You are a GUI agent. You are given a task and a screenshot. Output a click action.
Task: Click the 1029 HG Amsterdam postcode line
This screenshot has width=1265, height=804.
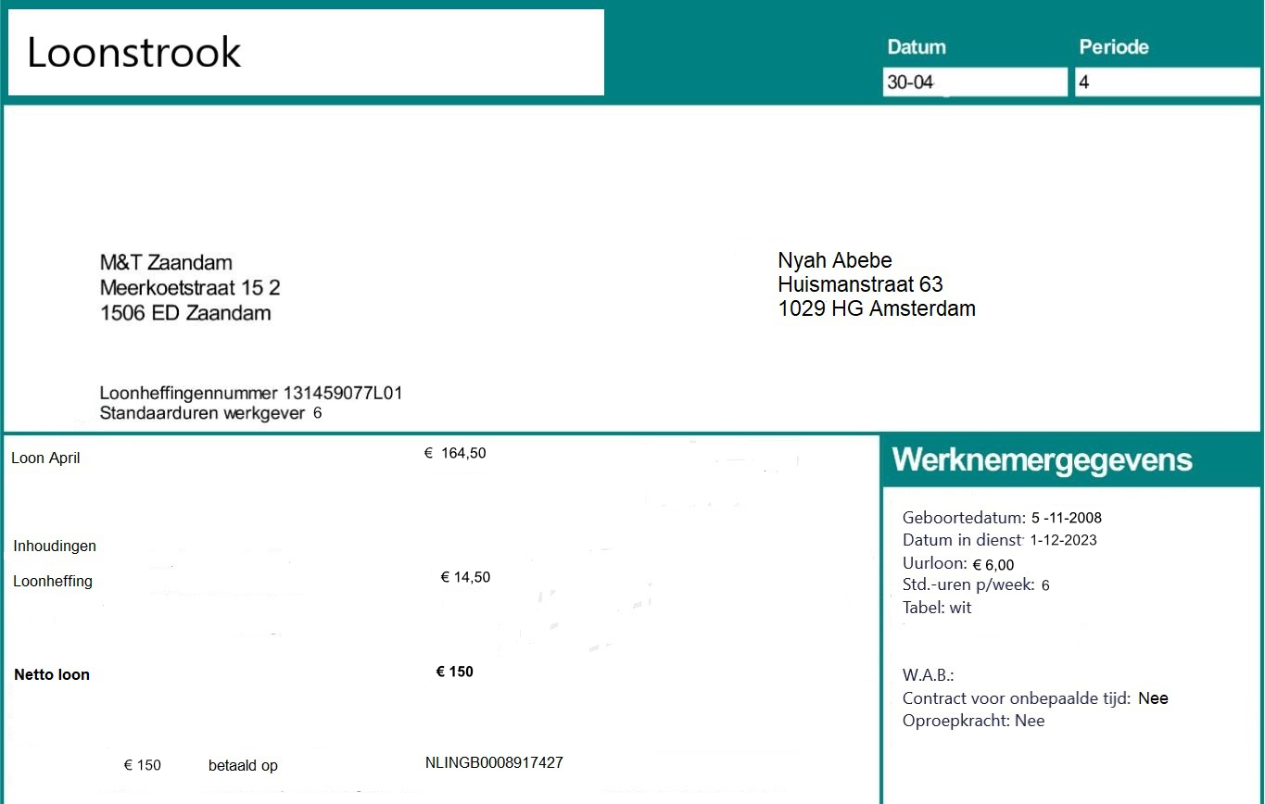[x=876, y=309]
